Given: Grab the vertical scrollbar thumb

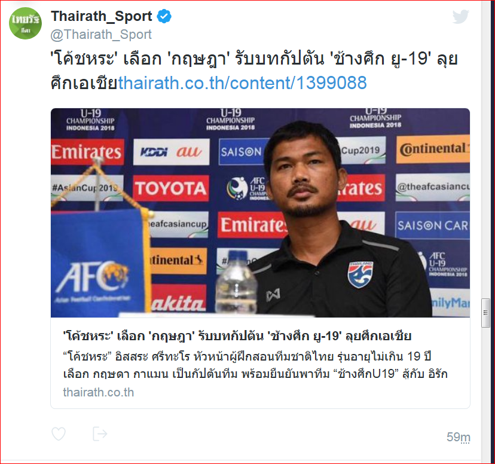Looking at the screenshot, I should [x=485, y=313].
